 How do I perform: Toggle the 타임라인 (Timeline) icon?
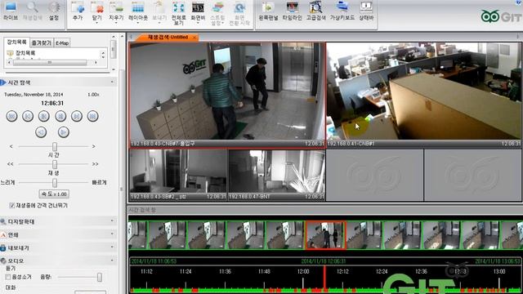pos(292,11)
